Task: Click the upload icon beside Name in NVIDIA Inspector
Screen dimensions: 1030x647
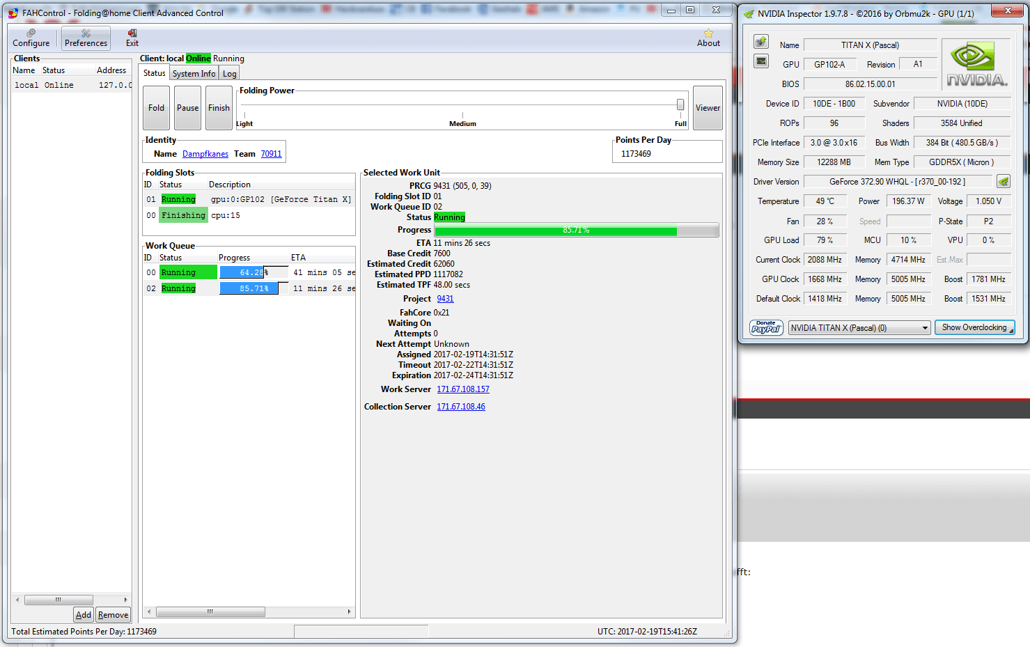Action: (761, 42)
